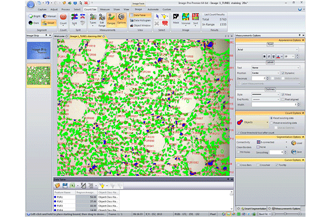Viewport: 330px width, 217px height.
Task: Create Mask image from objects
Action: 176,19
